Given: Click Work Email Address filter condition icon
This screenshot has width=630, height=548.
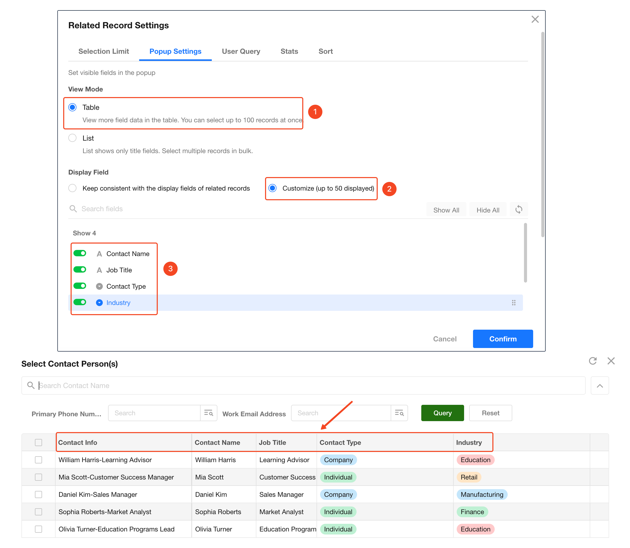Looking at the screenshot, I should pyautogui.click(x=399, y=413).
